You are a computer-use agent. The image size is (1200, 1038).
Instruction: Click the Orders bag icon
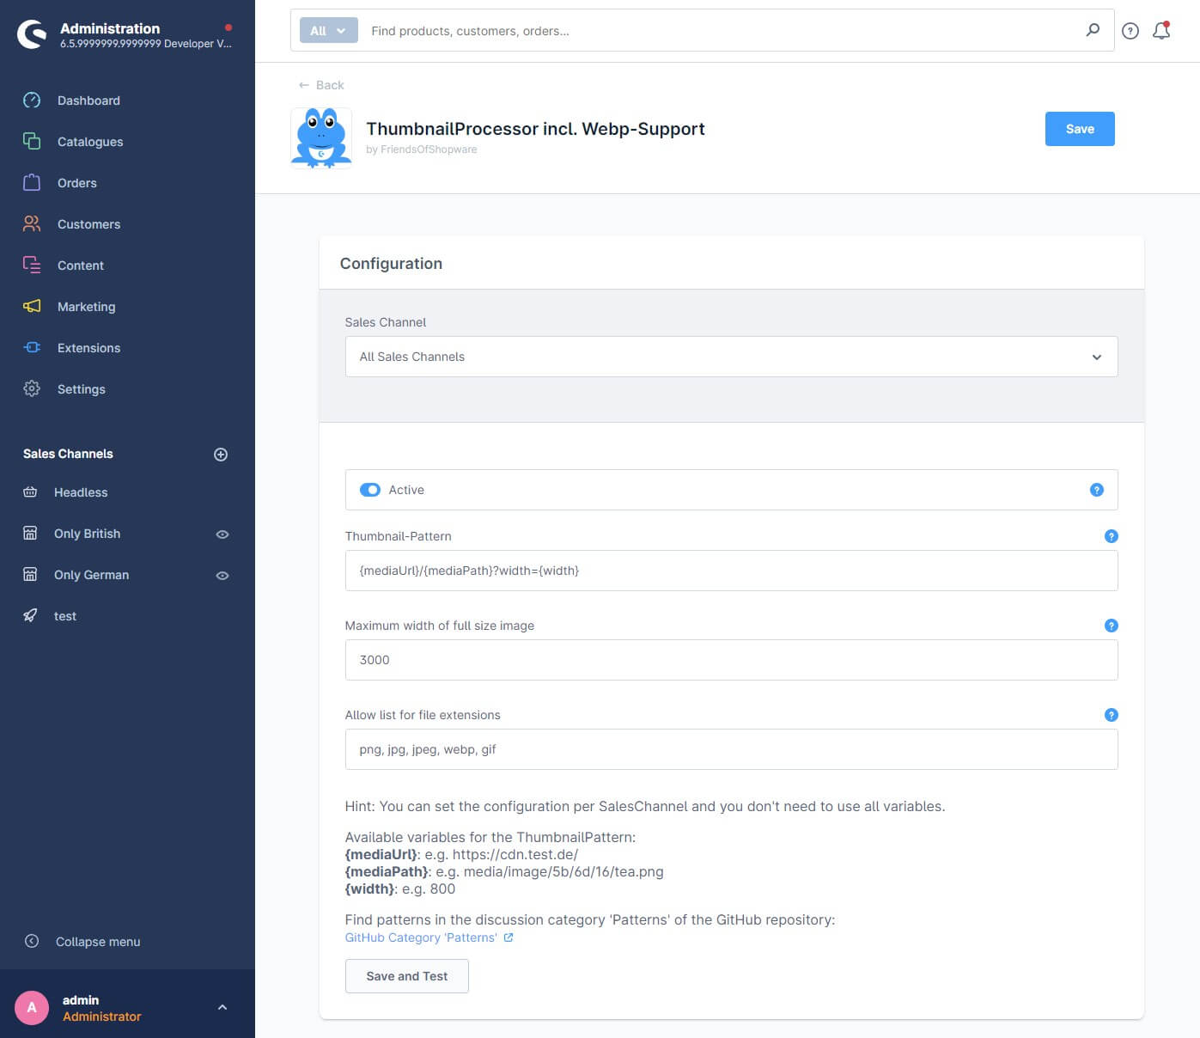pos(32,182)
